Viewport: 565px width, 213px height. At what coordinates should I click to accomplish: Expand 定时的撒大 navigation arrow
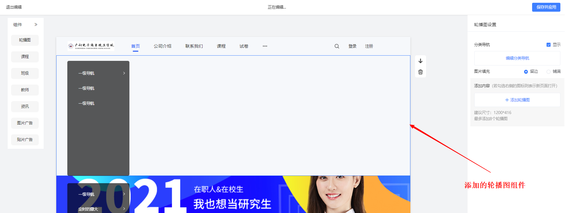coord(124,209)
